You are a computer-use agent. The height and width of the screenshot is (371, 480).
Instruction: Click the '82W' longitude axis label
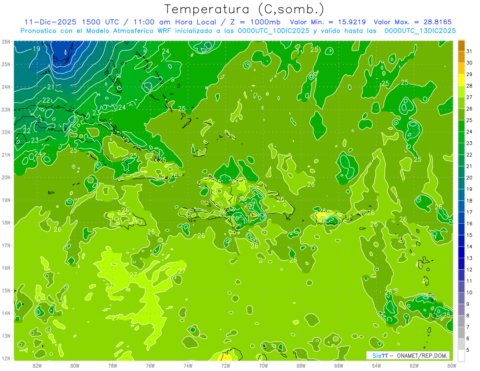tap(37, 365)
